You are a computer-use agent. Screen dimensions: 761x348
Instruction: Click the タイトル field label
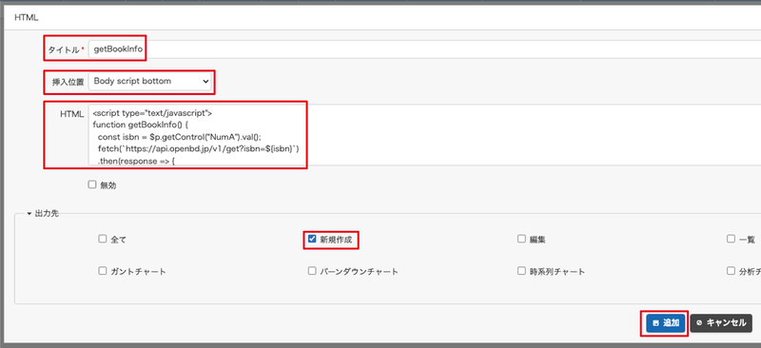(x=66, y=49)
